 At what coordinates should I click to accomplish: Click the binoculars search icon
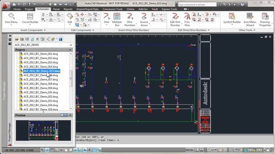219,4
